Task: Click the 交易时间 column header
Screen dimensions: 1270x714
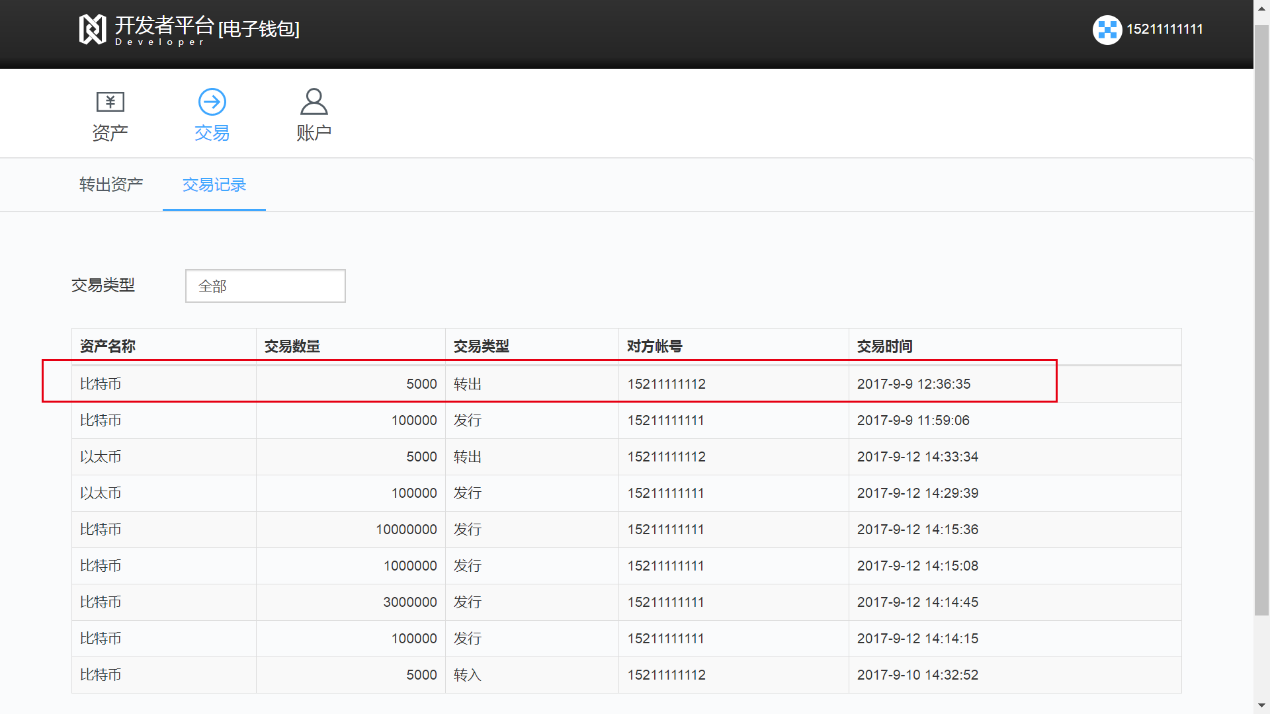Action: (x=884, y=346)
